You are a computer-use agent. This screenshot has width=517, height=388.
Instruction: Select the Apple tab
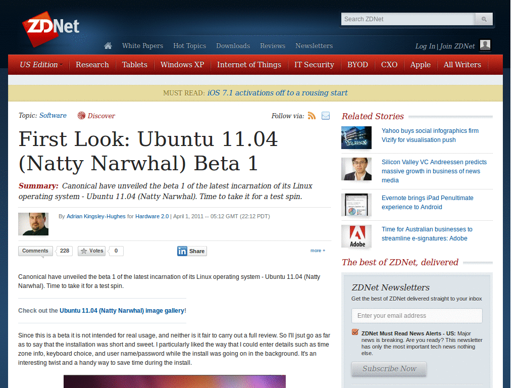click(421, 65)
